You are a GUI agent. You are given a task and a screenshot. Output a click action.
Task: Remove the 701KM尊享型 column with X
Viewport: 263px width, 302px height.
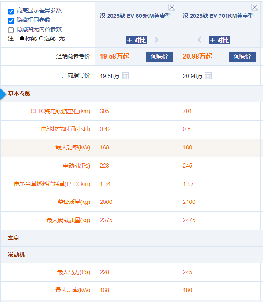pos(255,7)
